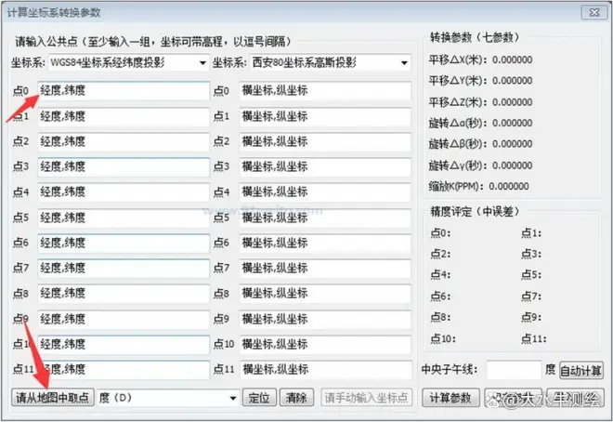Click point 7 经度,纬度 input field
The image size is (613, 422).
pyautogui.click(x=123, y=268)
